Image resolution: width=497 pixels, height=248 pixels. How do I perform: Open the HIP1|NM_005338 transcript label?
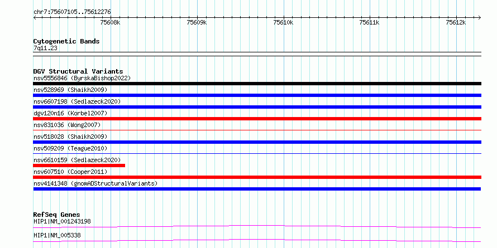tap(57, 236)
